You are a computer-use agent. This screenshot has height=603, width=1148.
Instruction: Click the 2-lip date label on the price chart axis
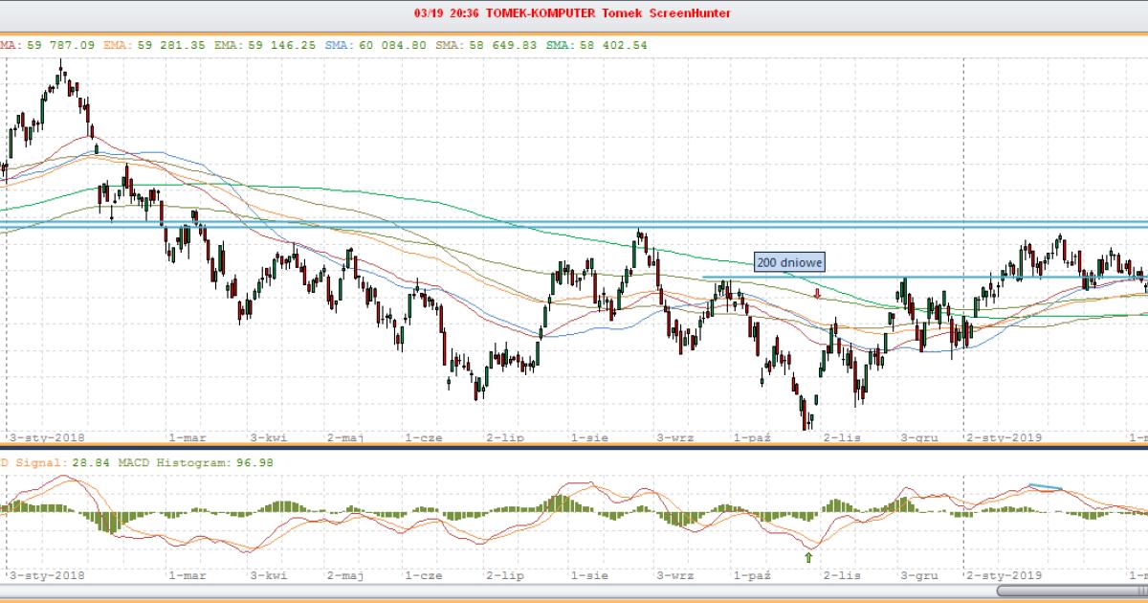504,437
